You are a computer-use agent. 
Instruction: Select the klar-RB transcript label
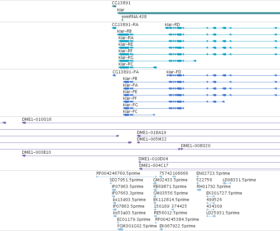coord(124,31)
